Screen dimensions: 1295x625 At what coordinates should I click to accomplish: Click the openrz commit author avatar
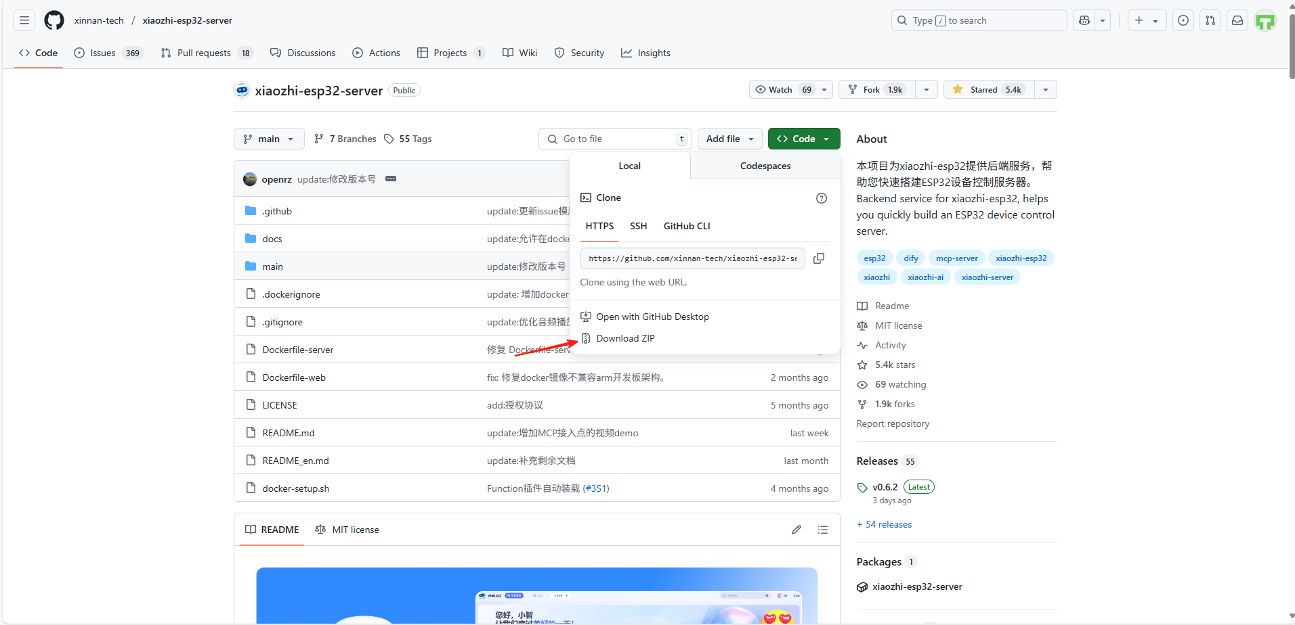click(250, 179)
